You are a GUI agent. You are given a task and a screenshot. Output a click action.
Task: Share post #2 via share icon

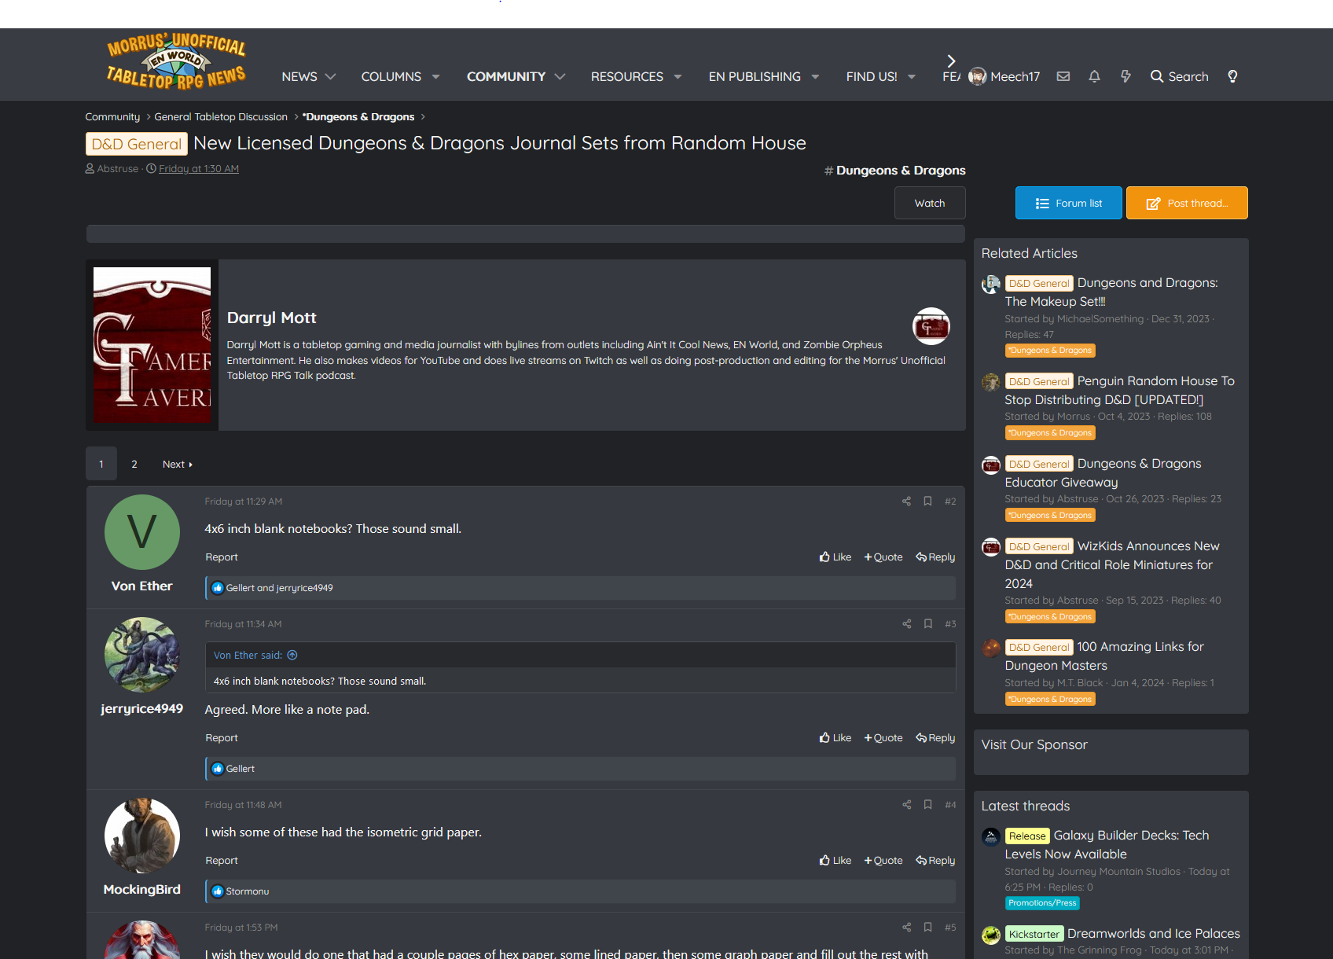pyautogui.click(x=906, y=502)
